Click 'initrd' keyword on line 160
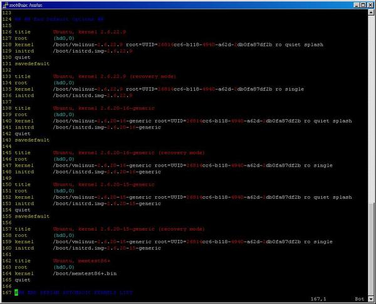This screenshot has height=304, width=376. click(24, 248)
